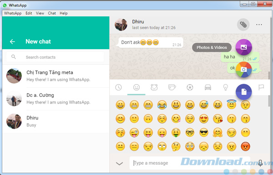Select the Document attachment option
273x175 pixels.
243,92
